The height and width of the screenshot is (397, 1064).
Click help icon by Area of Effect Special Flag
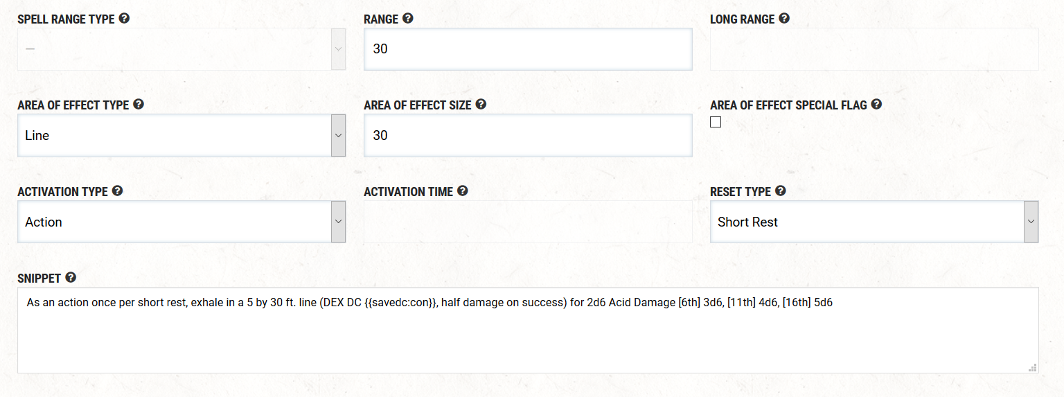coord(876,105)
